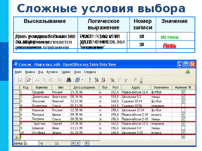202x151 pixels.
Task: Click the AutoFilter wand icon
Action: [x=112, y=80]
